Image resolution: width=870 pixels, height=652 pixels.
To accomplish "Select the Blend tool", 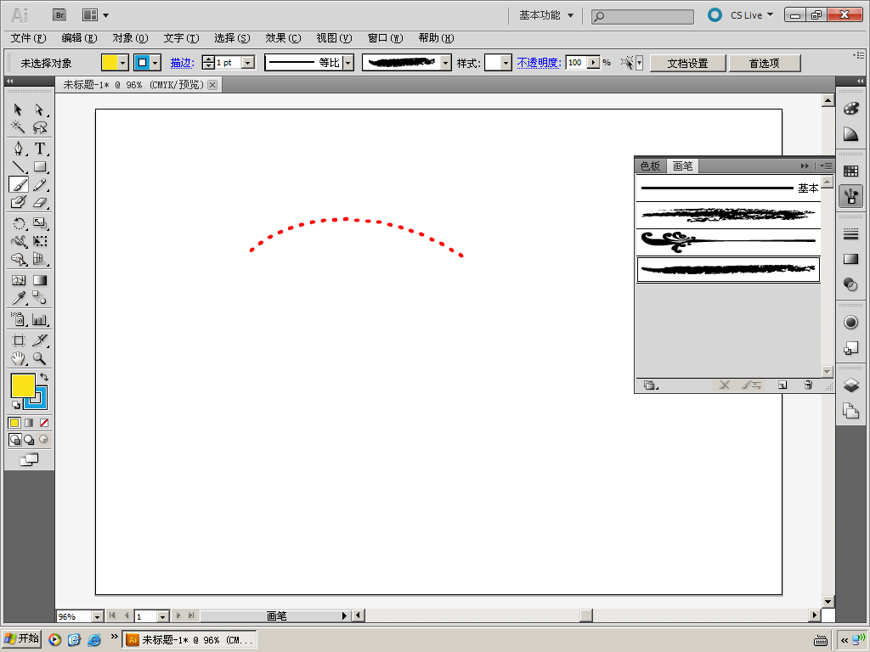I will (39, 298).
